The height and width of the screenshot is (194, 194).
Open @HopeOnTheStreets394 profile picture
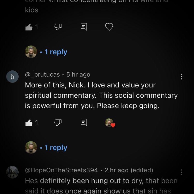tap(12, 172)
